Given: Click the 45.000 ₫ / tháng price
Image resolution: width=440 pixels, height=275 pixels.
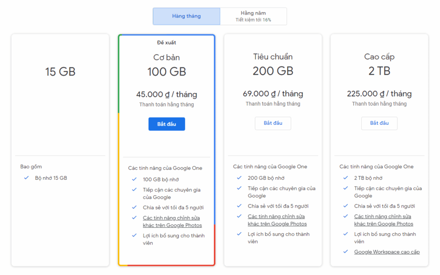Looking at the screenshot, I should 167,94.
